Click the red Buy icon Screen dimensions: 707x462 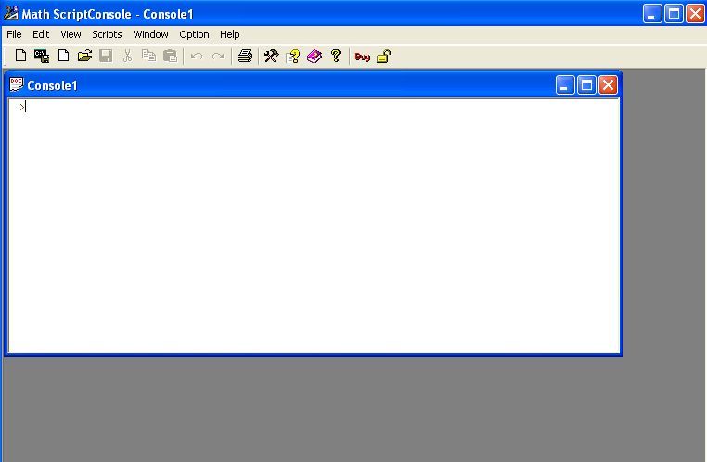pos(363,57)
